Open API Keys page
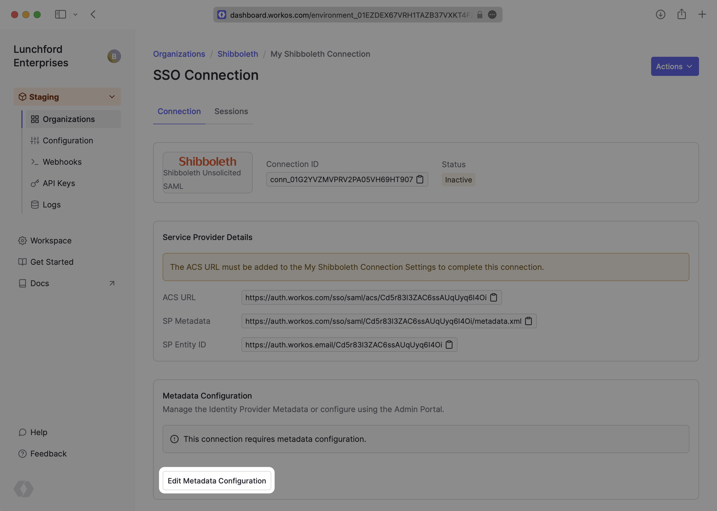717x511 pixels. click(59, 183)
